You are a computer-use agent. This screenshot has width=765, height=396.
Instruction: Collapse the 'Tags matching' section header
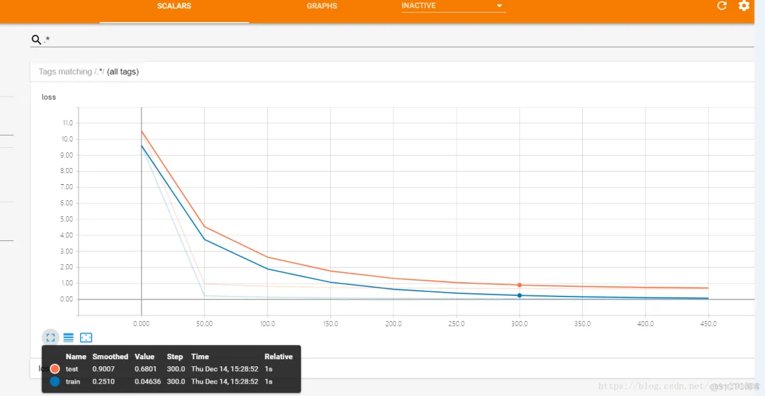(x=392, y=72)
